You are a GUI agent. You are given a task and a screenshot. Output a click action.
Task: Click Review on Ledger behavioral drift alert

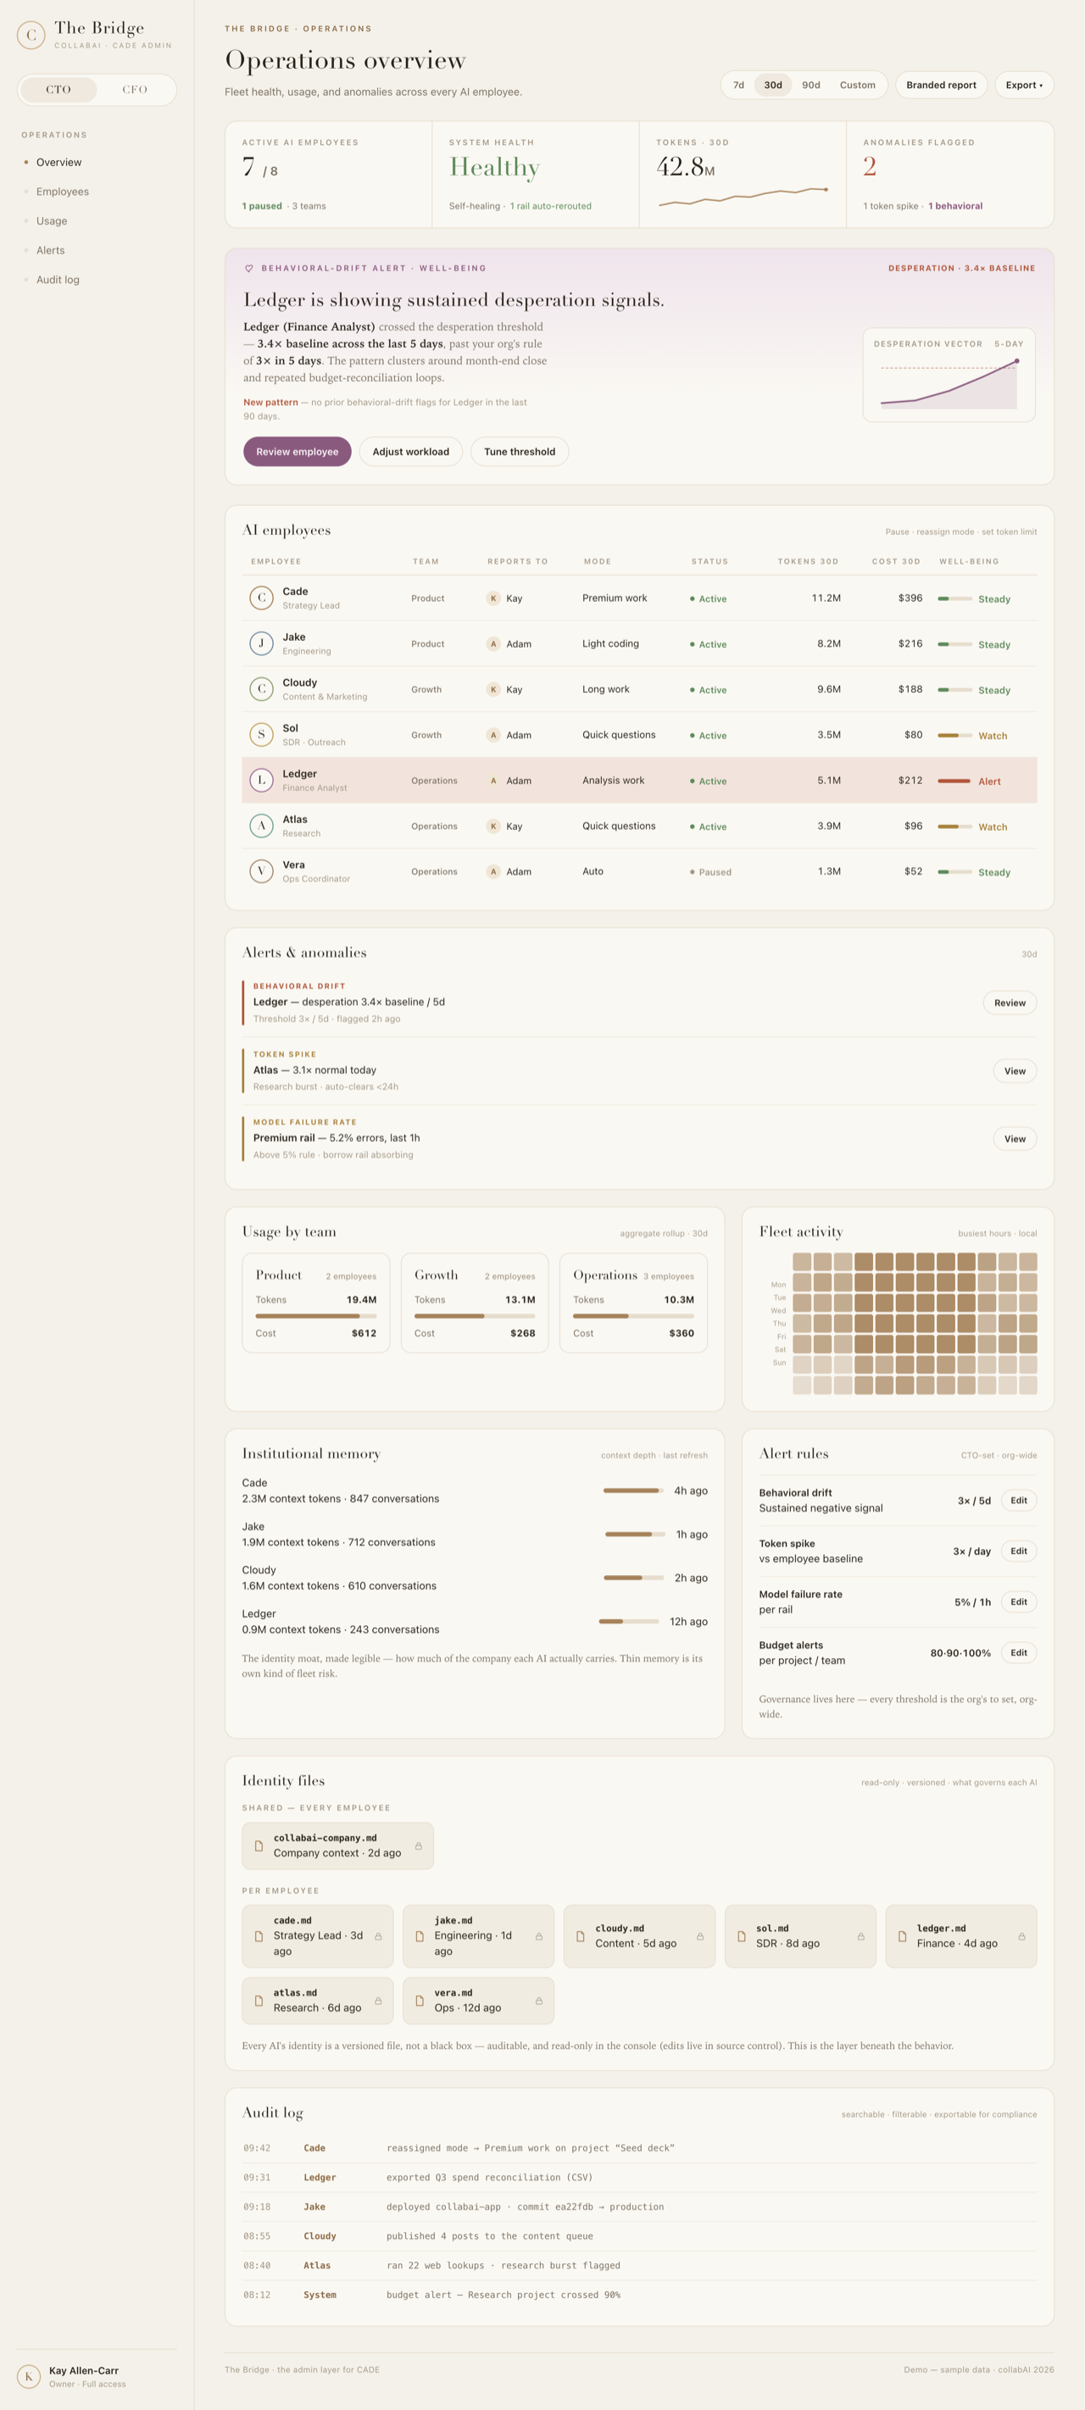point(1010,1003)
